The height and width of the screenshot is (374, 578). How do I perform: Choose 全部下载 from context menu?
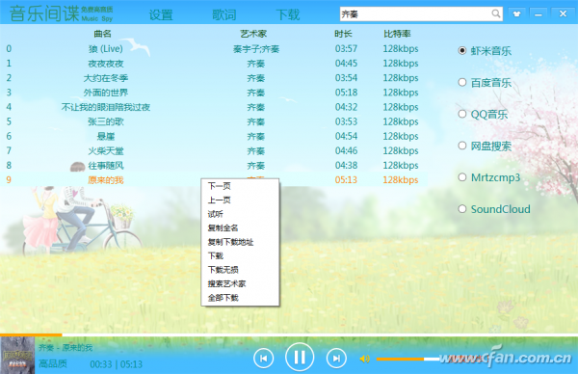coord(240,298)
